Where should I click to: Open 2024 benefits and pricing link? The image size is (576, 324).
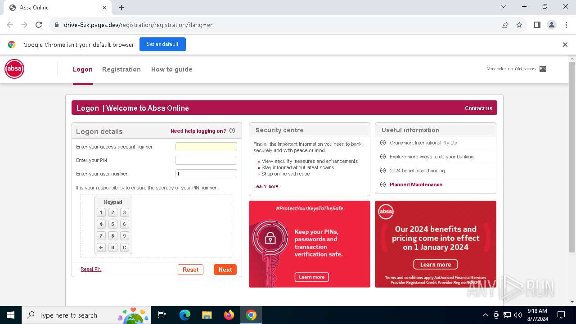(417, 171)
